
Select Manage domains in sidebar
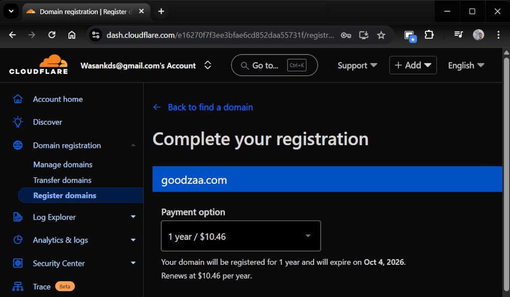(x=63, y=165)
